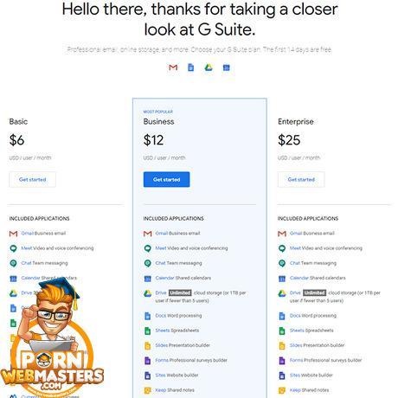The image size is (398, 398).
Task: Click the blue Get started Business button
Action: (166, 179)
